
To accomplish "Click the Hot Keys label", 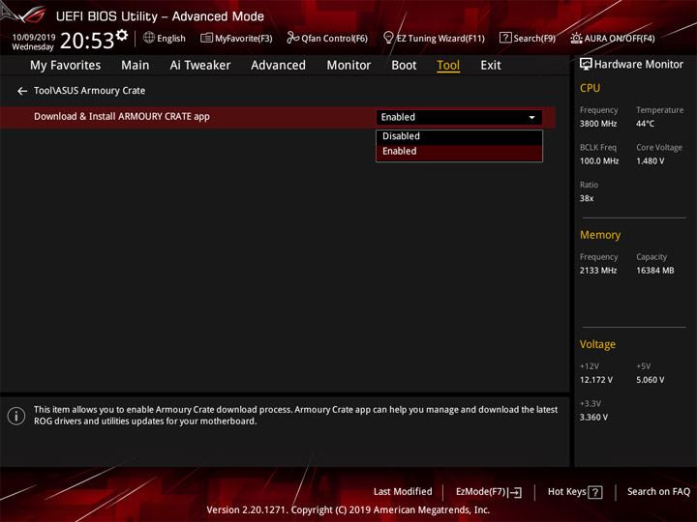I will coord(566,492).
